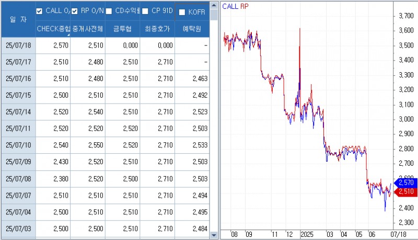This screenshot has width=418, height=240.
Task: Uncheck the RP O/N checkbox
Action: [x=75, y=11]
